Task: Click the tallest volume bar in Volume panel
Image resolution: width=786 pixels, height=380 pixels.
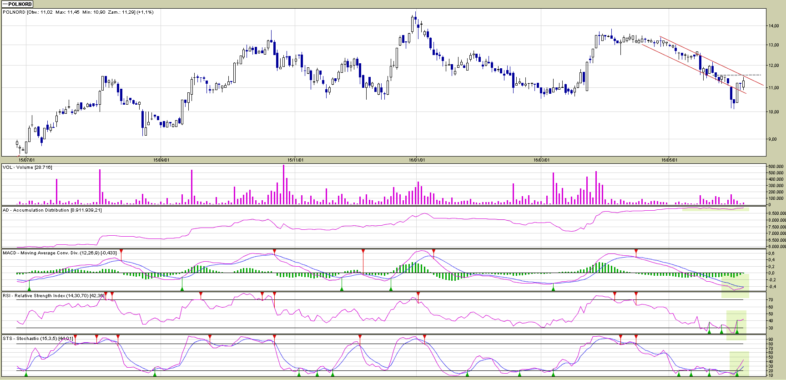Action: pyautogui.click(x=283, y=184)
